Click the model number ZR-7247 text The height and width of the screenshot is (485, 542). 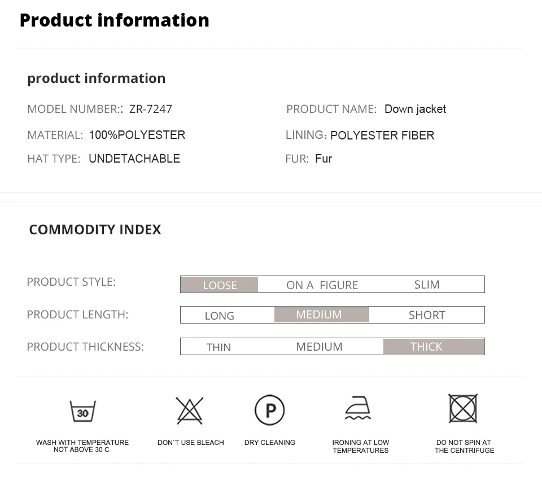pyautogui.click(x=150, y=109)
